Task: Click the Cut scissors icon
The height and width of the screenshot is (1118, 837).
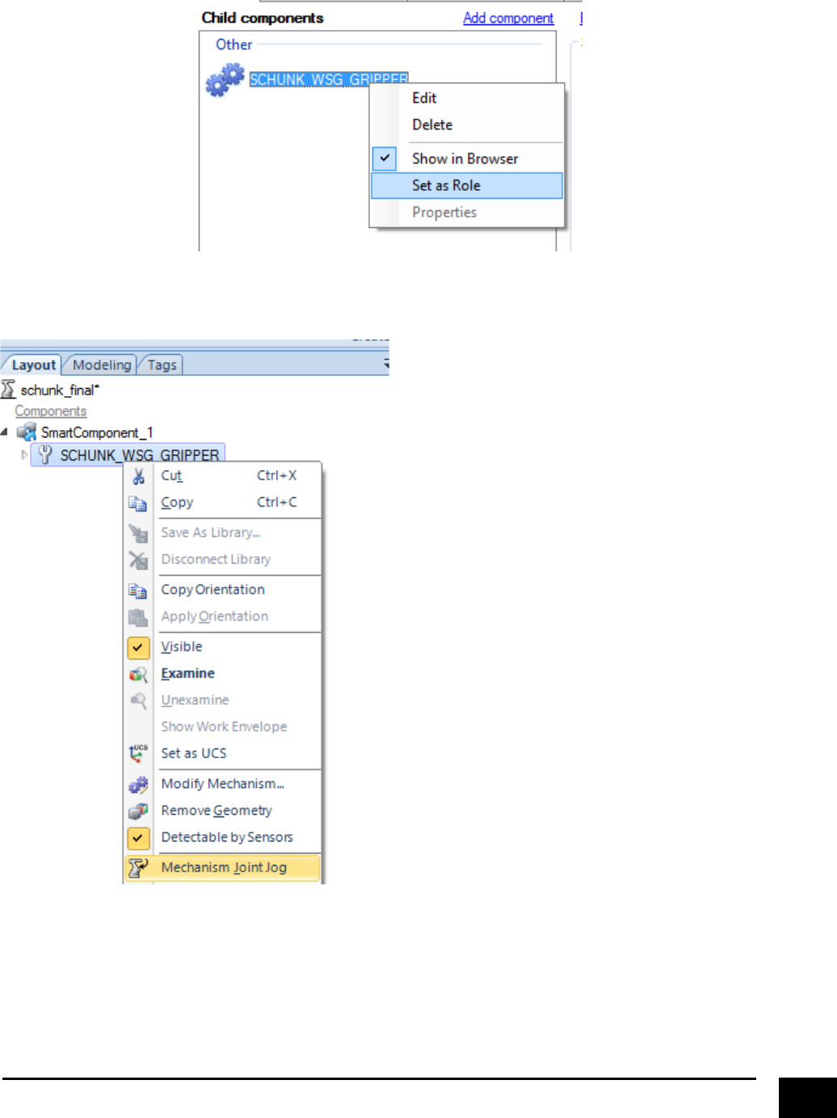Action: pyautogui.click(x=139, y=476)
